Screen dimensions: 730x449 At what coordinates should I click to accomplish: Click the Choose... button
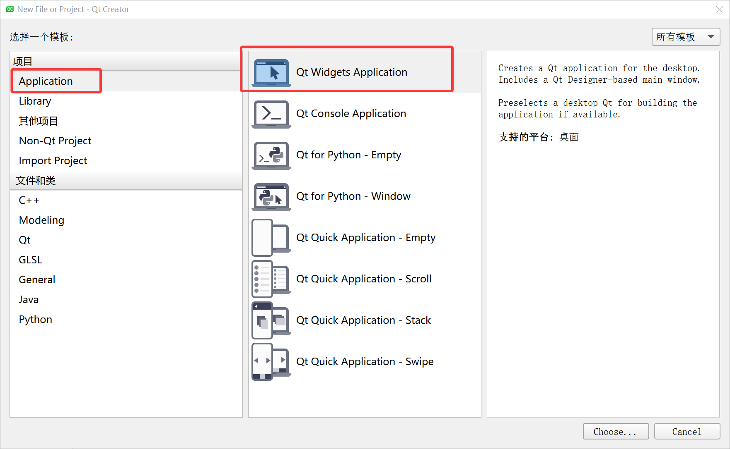coord(616,431)
